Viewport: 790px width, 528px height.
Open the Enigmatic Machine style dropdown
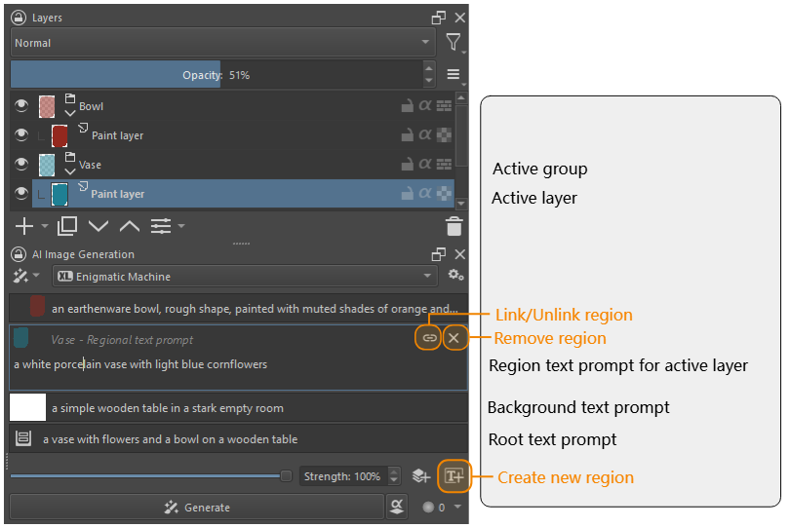245,276
